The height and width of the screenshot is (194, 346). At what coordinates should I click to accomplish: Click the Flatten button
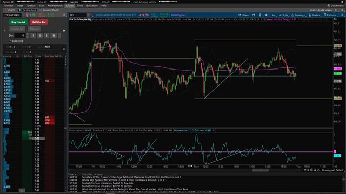35,29
